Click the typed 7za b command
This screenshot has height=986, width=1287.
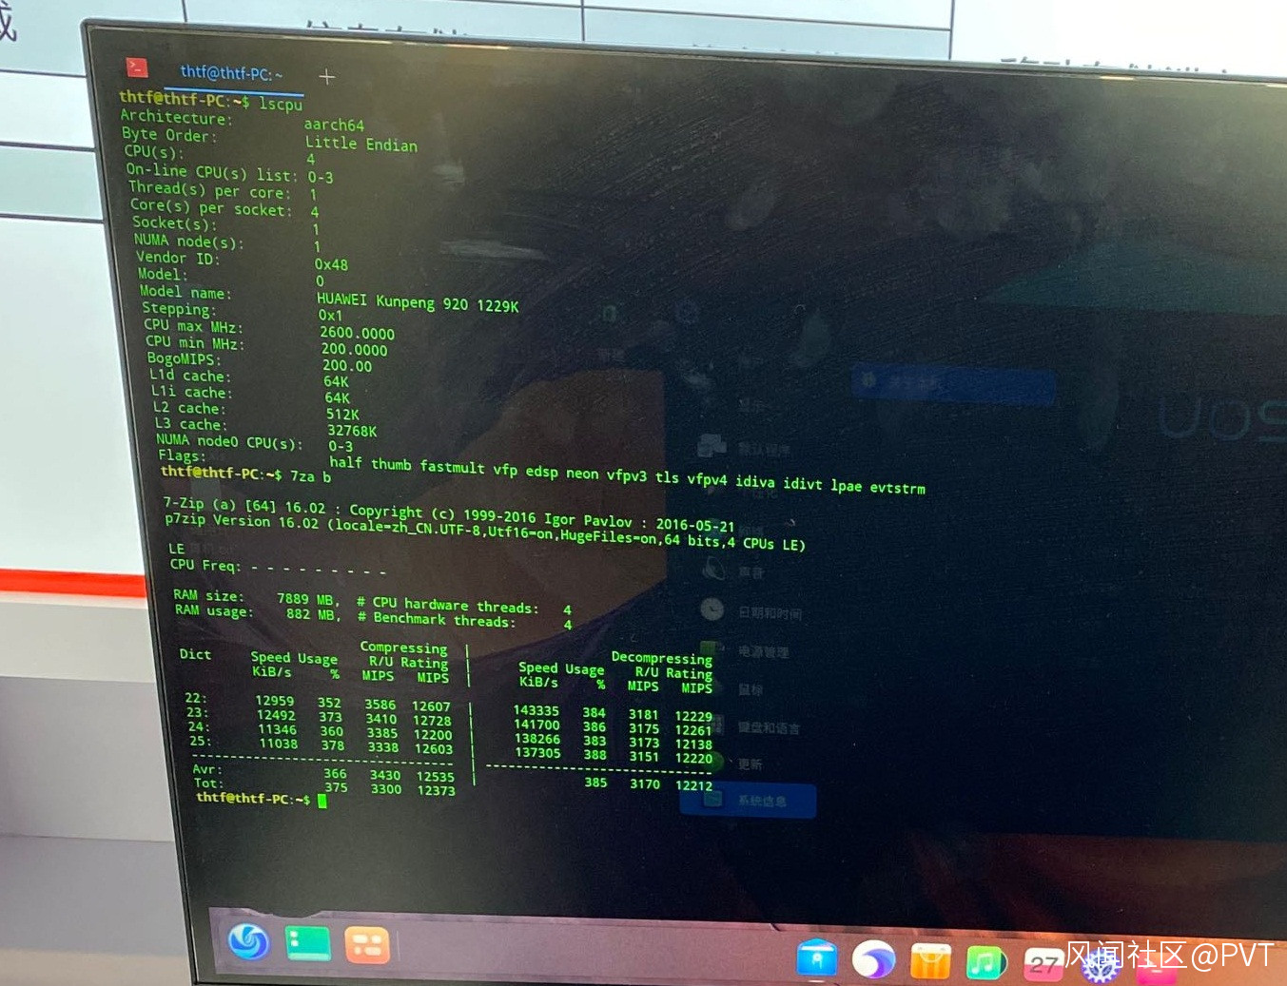(x=310, y=475)
